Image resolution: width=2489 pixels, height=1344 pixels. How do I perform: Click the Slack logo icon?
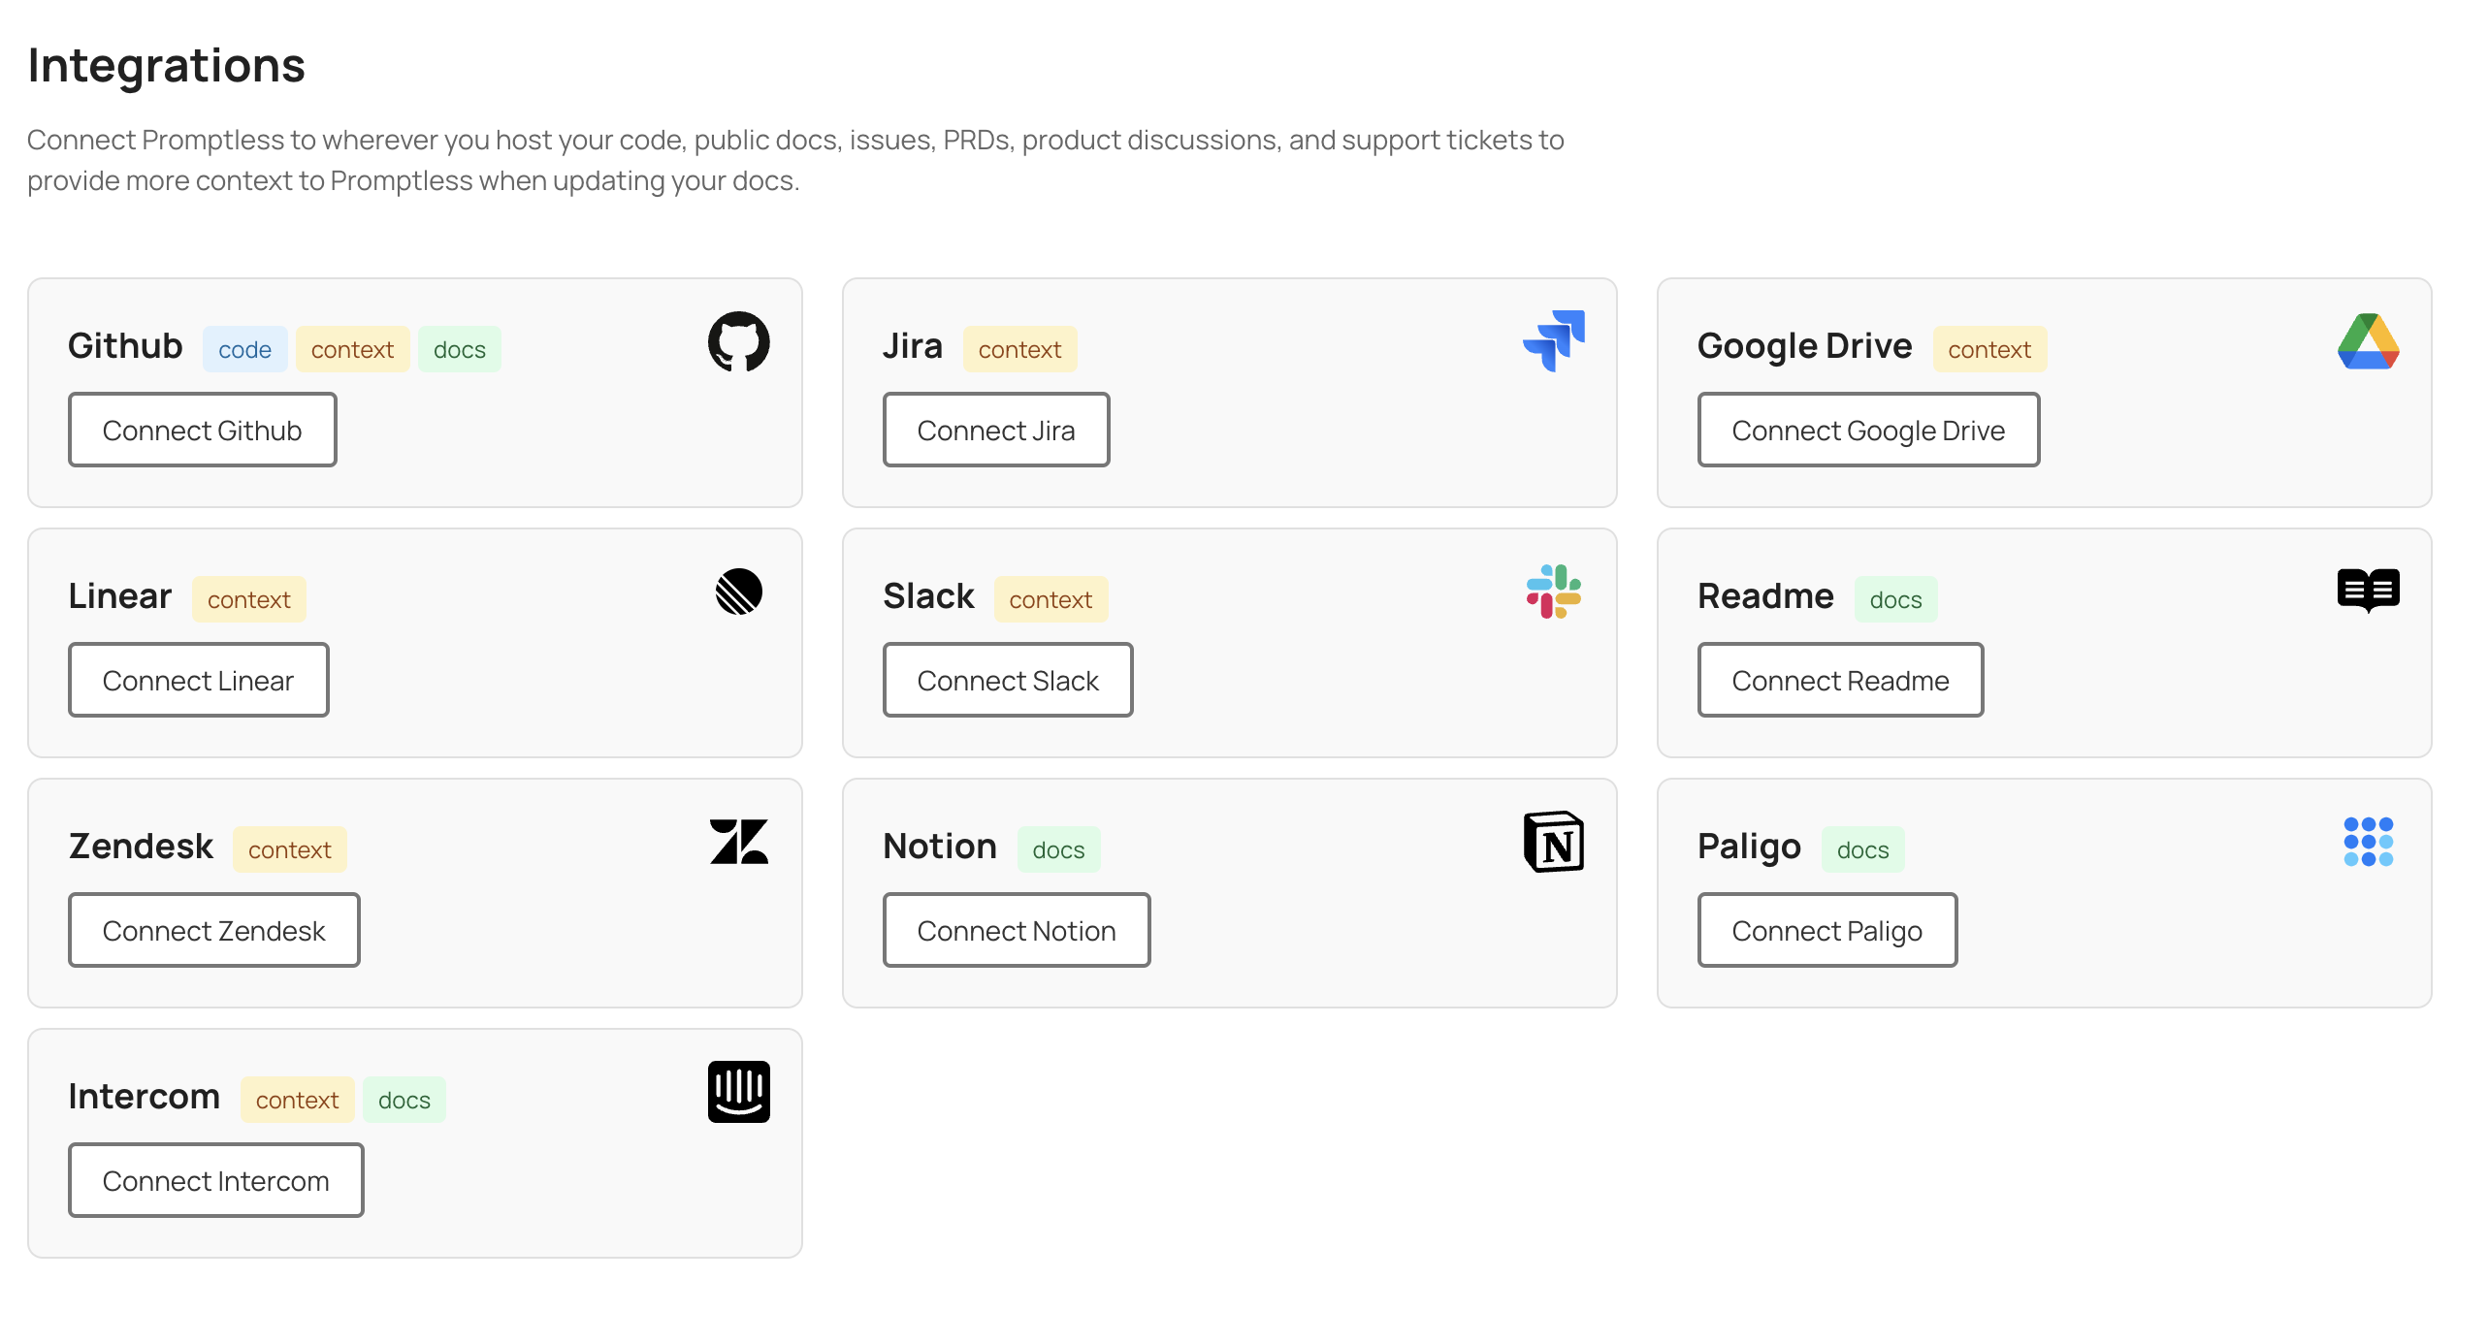(1553, 592)
